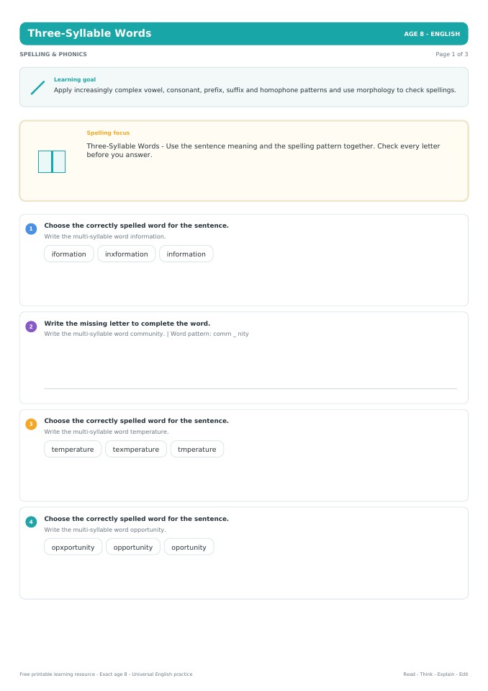This screenshot has width=488, height=691.
Task: Pick the 'oportunity' answer chip
Action: pos(189,547)
